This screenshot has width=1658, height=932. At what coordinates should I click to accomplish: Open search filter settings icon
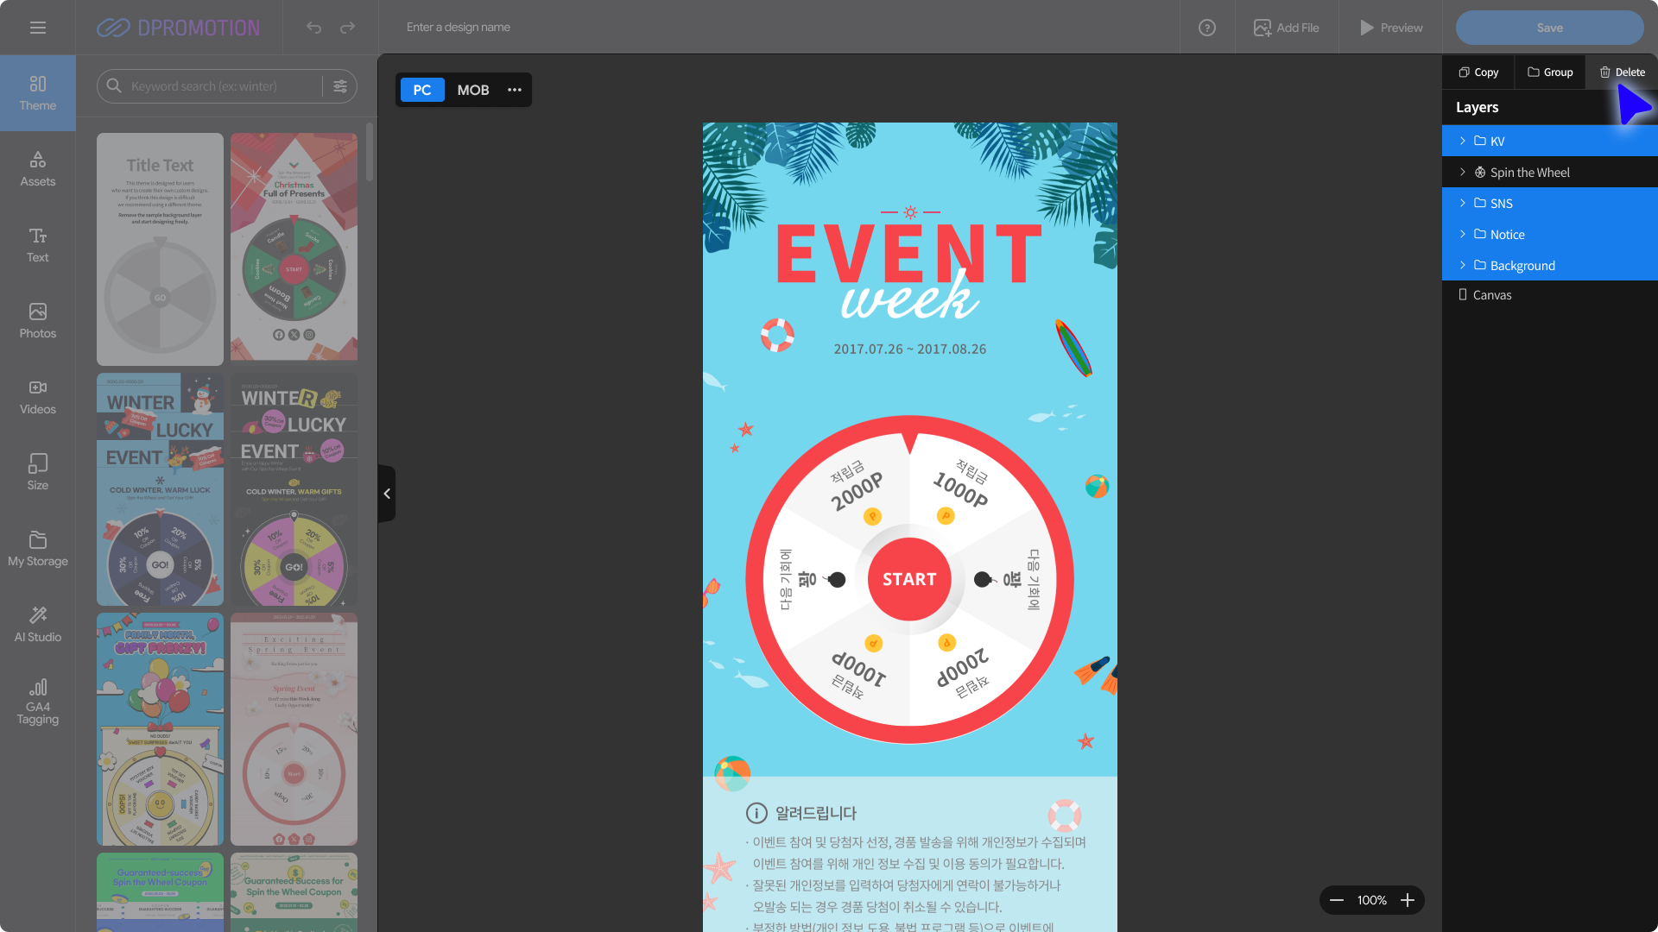click(x=340, y=86)
